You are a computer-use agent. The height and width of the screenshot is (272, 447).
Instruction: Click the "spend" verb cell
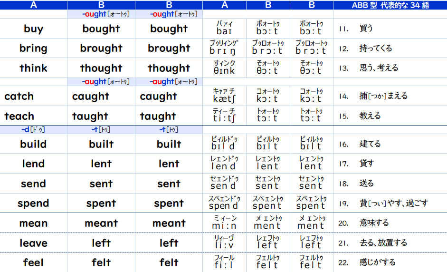[x=33, y=204]
